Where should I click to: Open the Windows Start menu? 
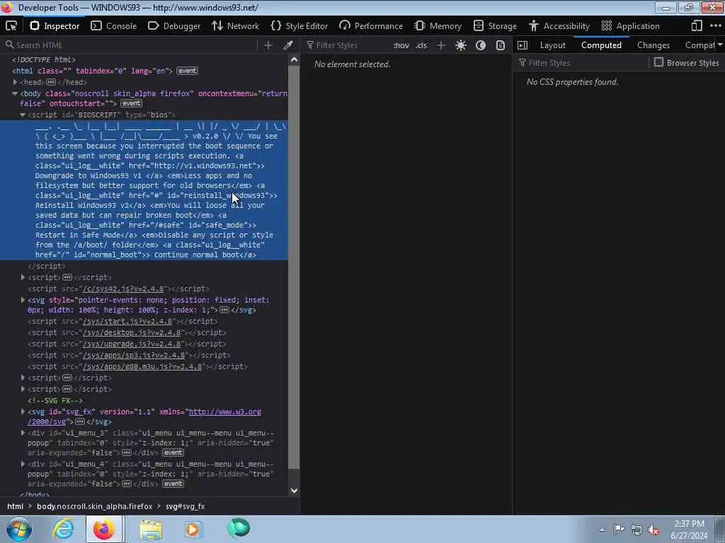[x=19, y=529]
